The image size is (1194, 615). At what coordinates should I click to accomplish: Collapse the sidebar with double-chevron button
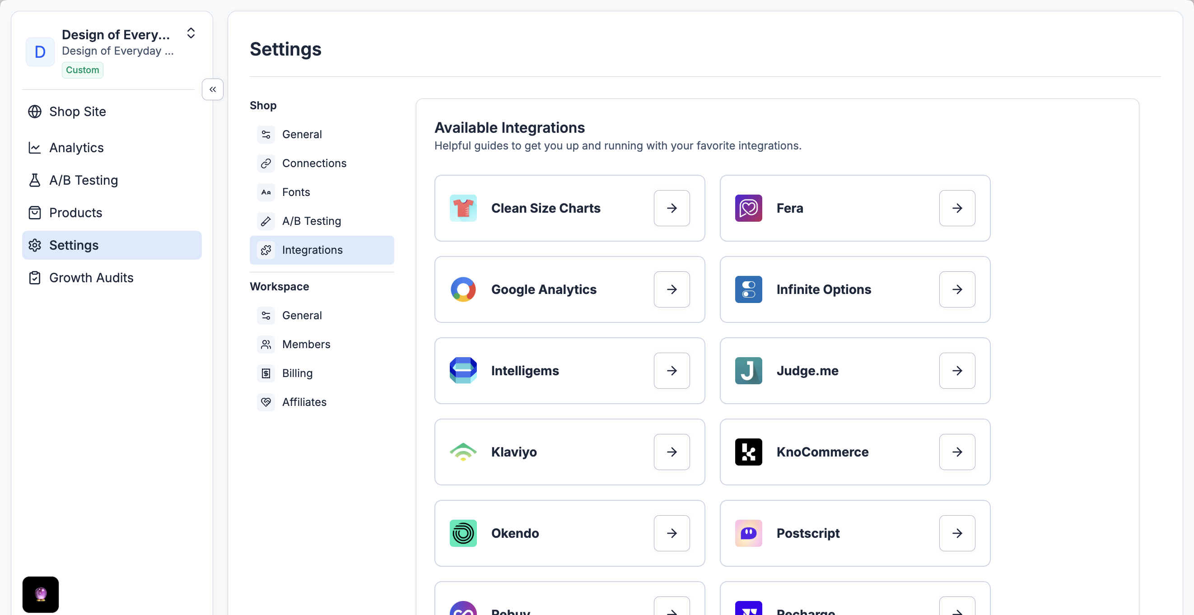212,89
